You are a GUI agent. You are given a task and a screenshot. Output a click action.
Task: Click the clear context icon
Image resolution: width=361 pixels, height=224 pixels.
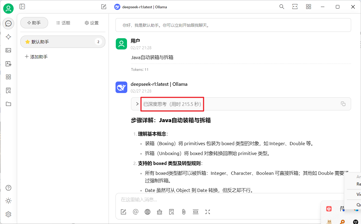[196, 212]
